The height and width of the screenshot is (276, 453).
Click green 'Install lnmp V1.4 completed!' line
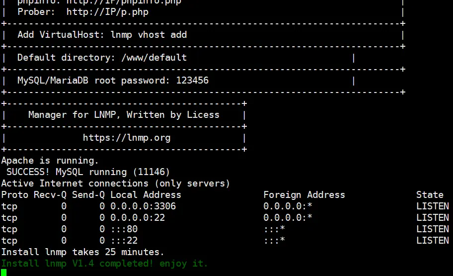[105, 264]
